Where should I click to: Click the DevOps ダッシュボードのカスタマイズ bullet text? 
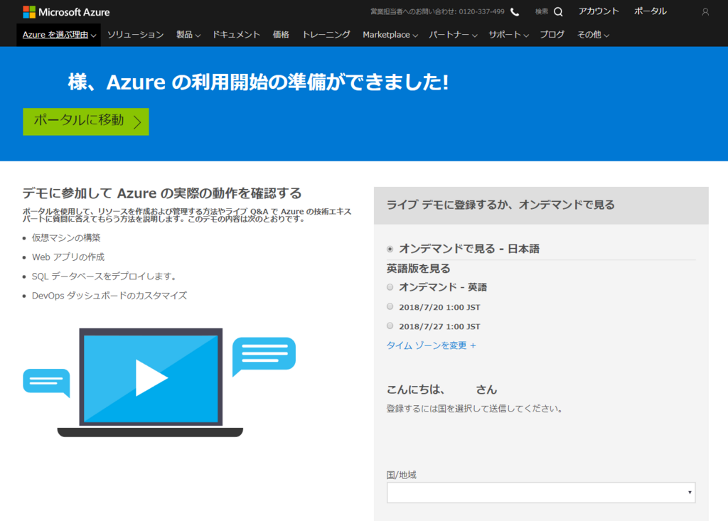point(109,296)
